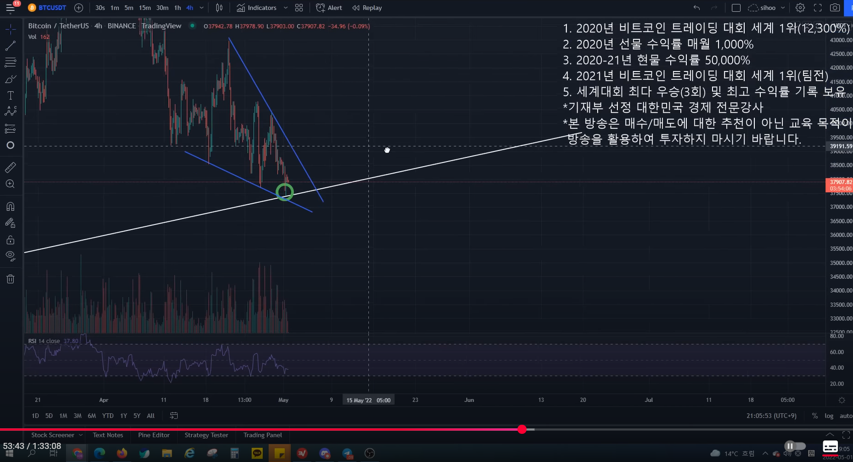853x462 pixels.
Task: Click the trash remove drawings icon
Action: click(x=10, y=279)
